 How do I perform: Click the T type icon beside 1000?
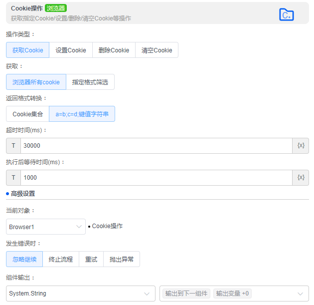13,178
